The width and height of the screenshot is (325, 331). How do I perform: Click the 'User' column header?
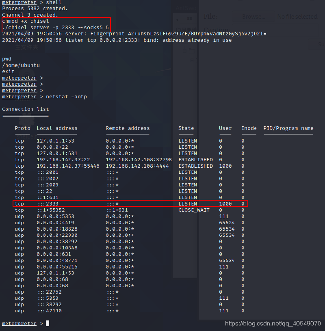click(x=225, y=128)
